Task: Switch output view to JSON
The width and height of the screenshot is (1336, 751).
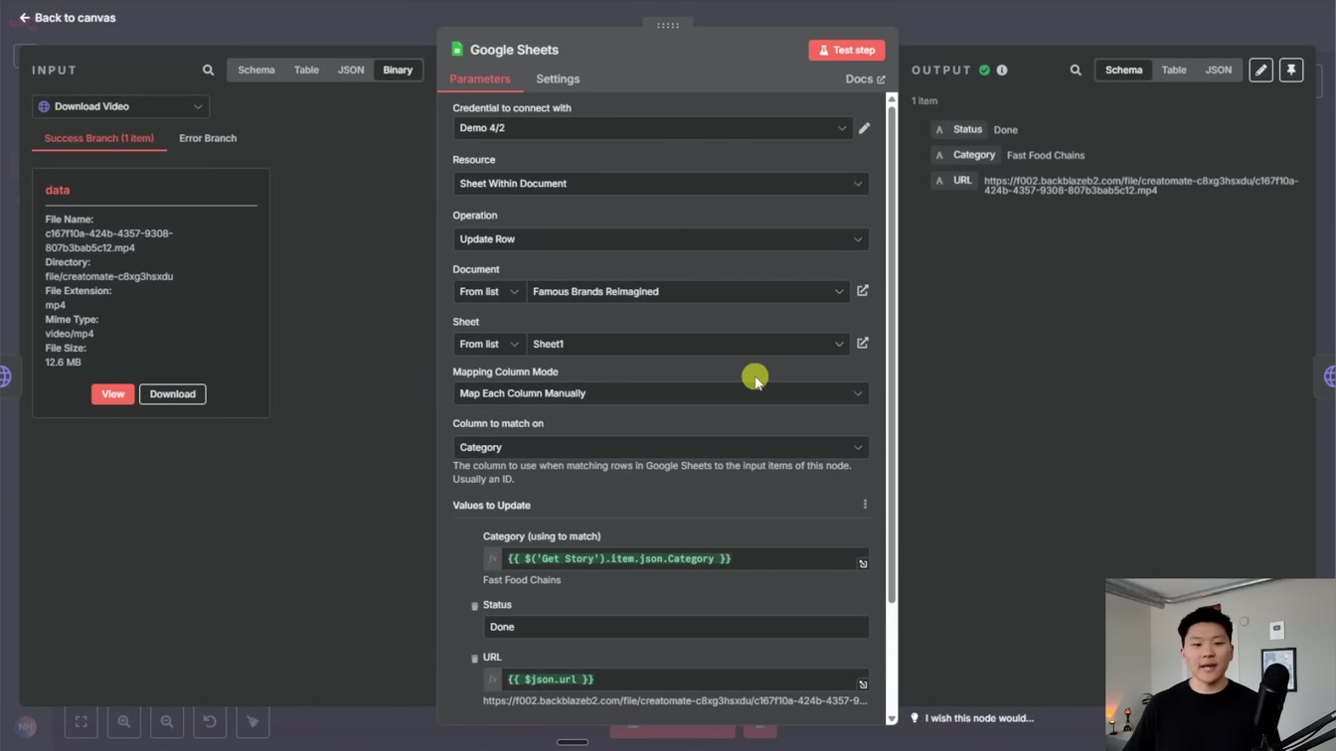Action: click(1218, 71)
